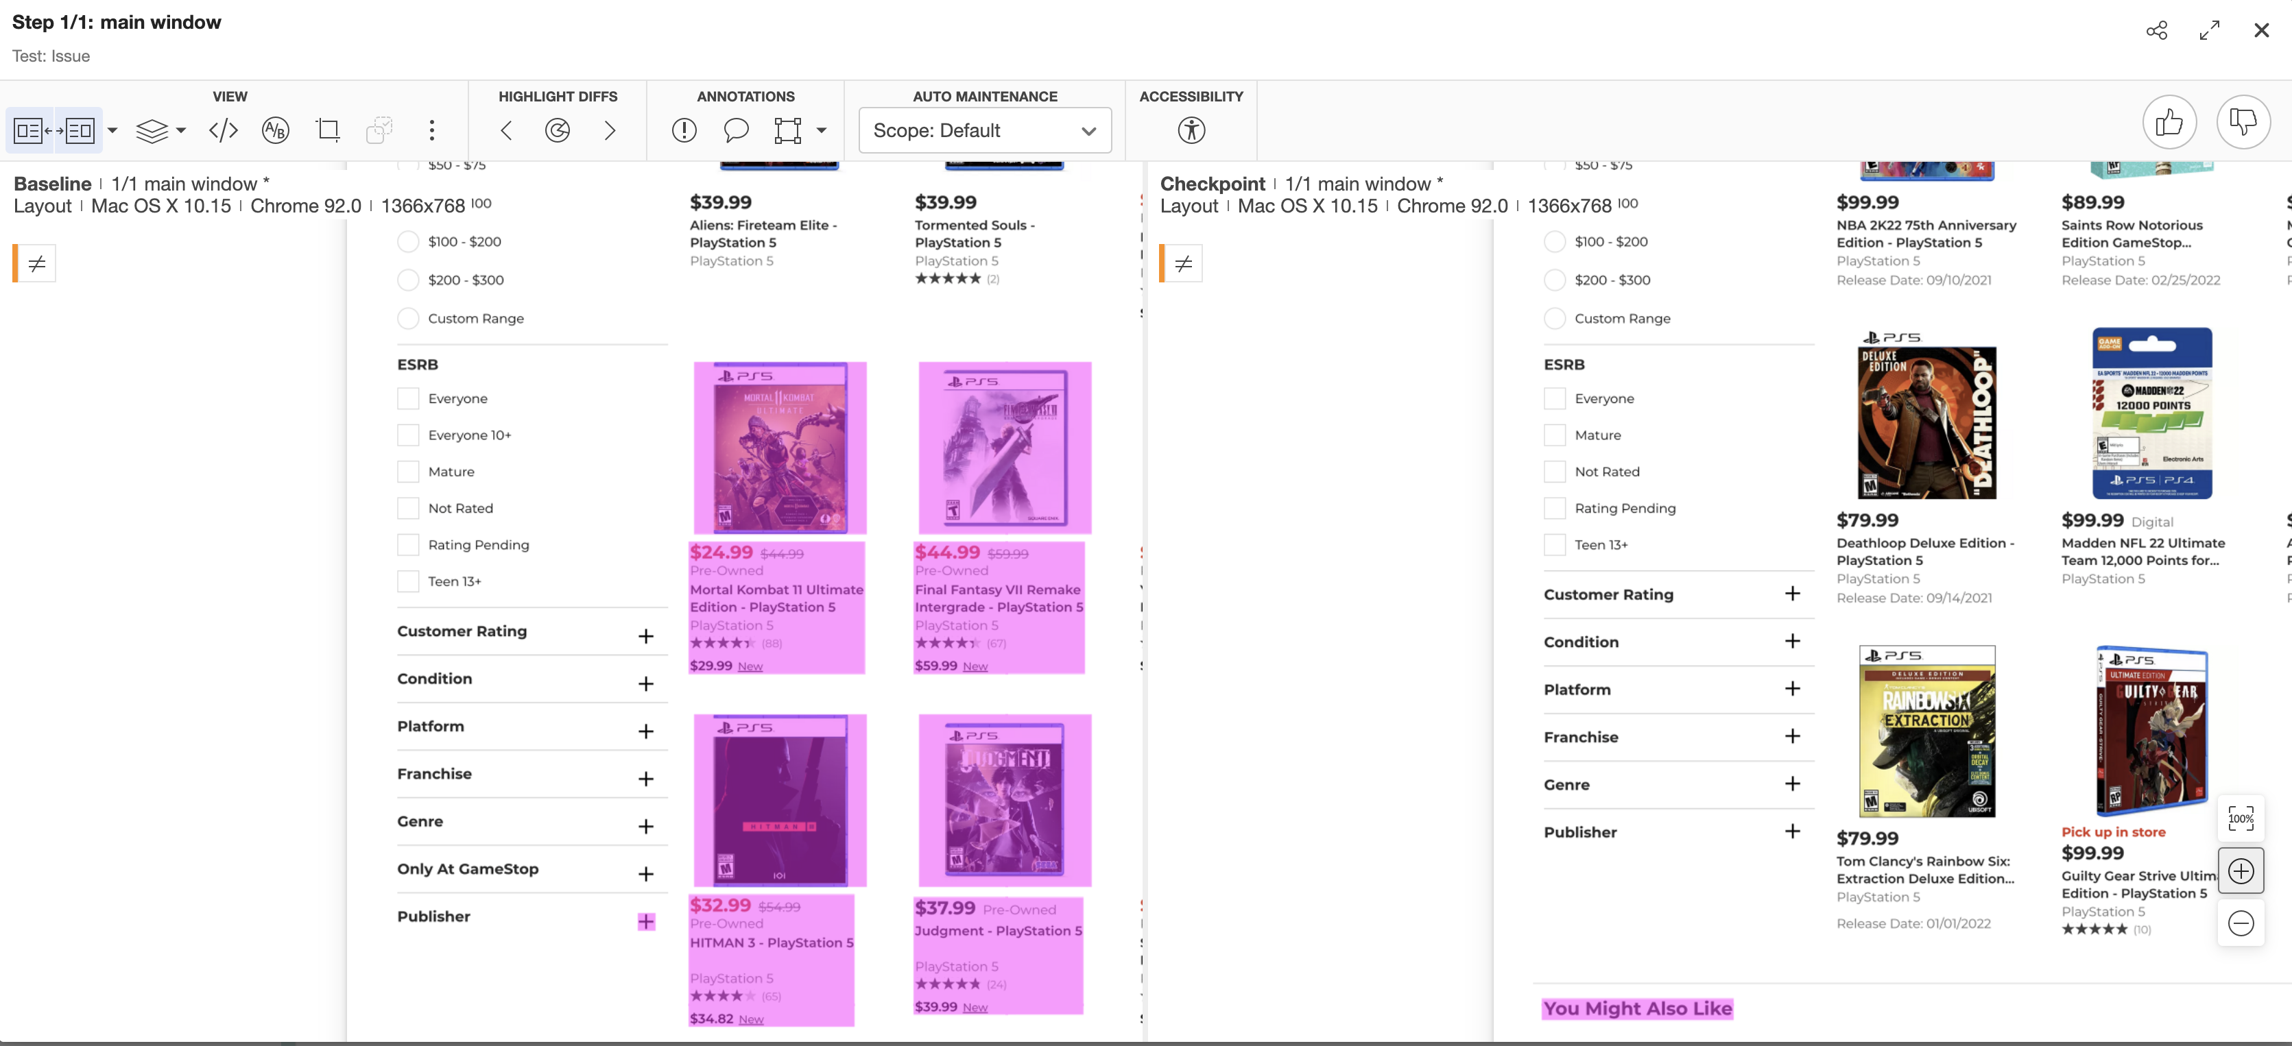Viewport: 2292px width, 1046px height.
Task: Click the share icon at top right
Action: point(2157,30)
